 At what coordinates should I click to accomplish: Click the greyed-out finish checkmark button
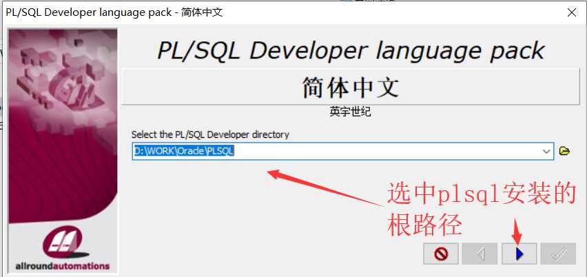pyautogui.click(x=558, y=254)
